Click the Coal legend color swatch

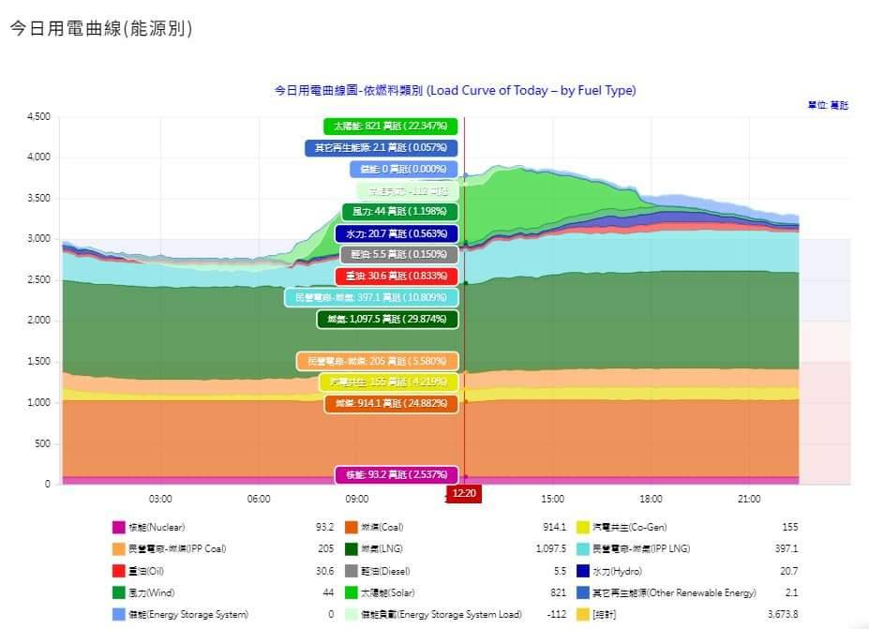click(352, 527)
